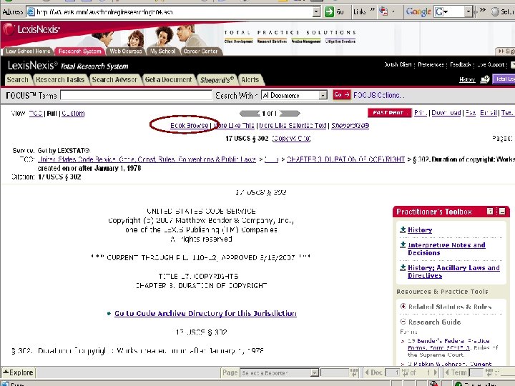The image size is (515, 386).
Task: Click the LexisNexis logo
Action: coord(32,29)
